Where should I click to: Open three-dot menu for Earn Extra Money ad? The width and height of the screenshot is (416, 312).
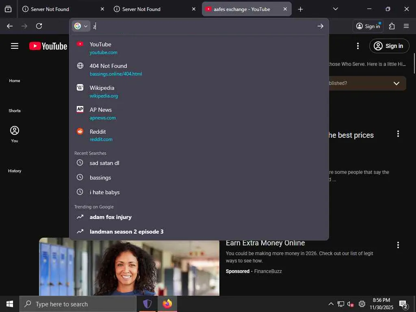click(x=398, y=245)
